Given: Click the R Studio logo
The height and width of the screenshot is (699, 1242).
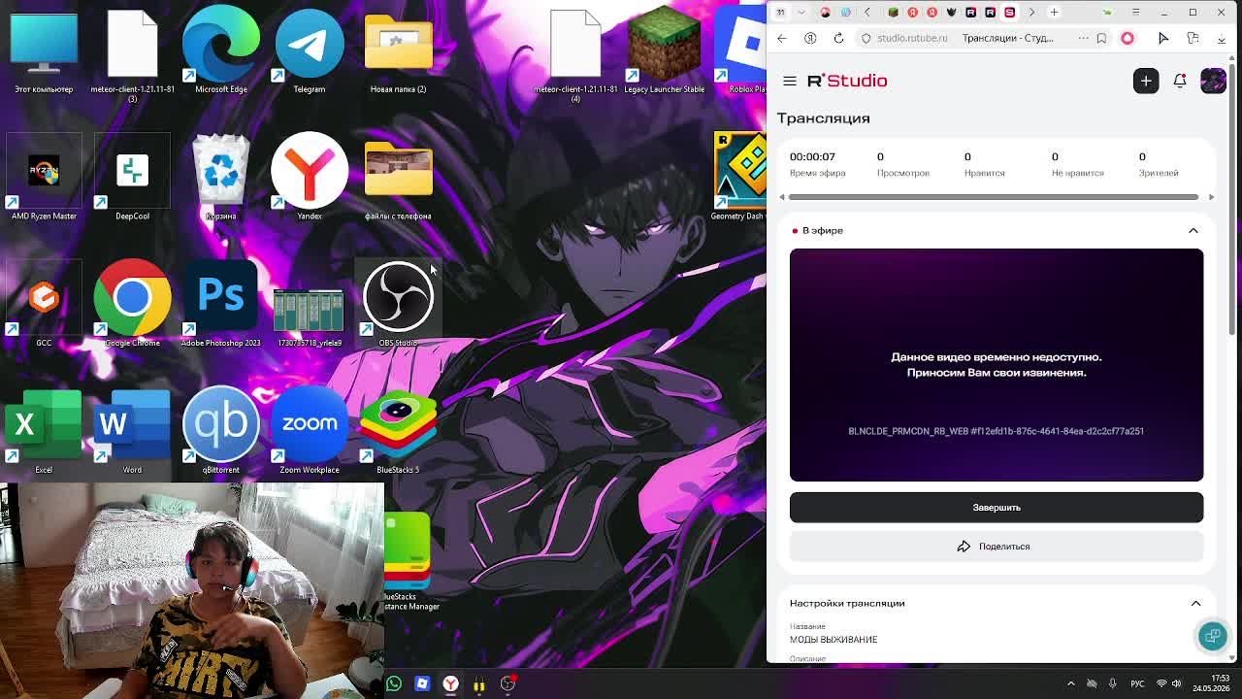Looking at the screenshot, I should (x=847, y=81).
